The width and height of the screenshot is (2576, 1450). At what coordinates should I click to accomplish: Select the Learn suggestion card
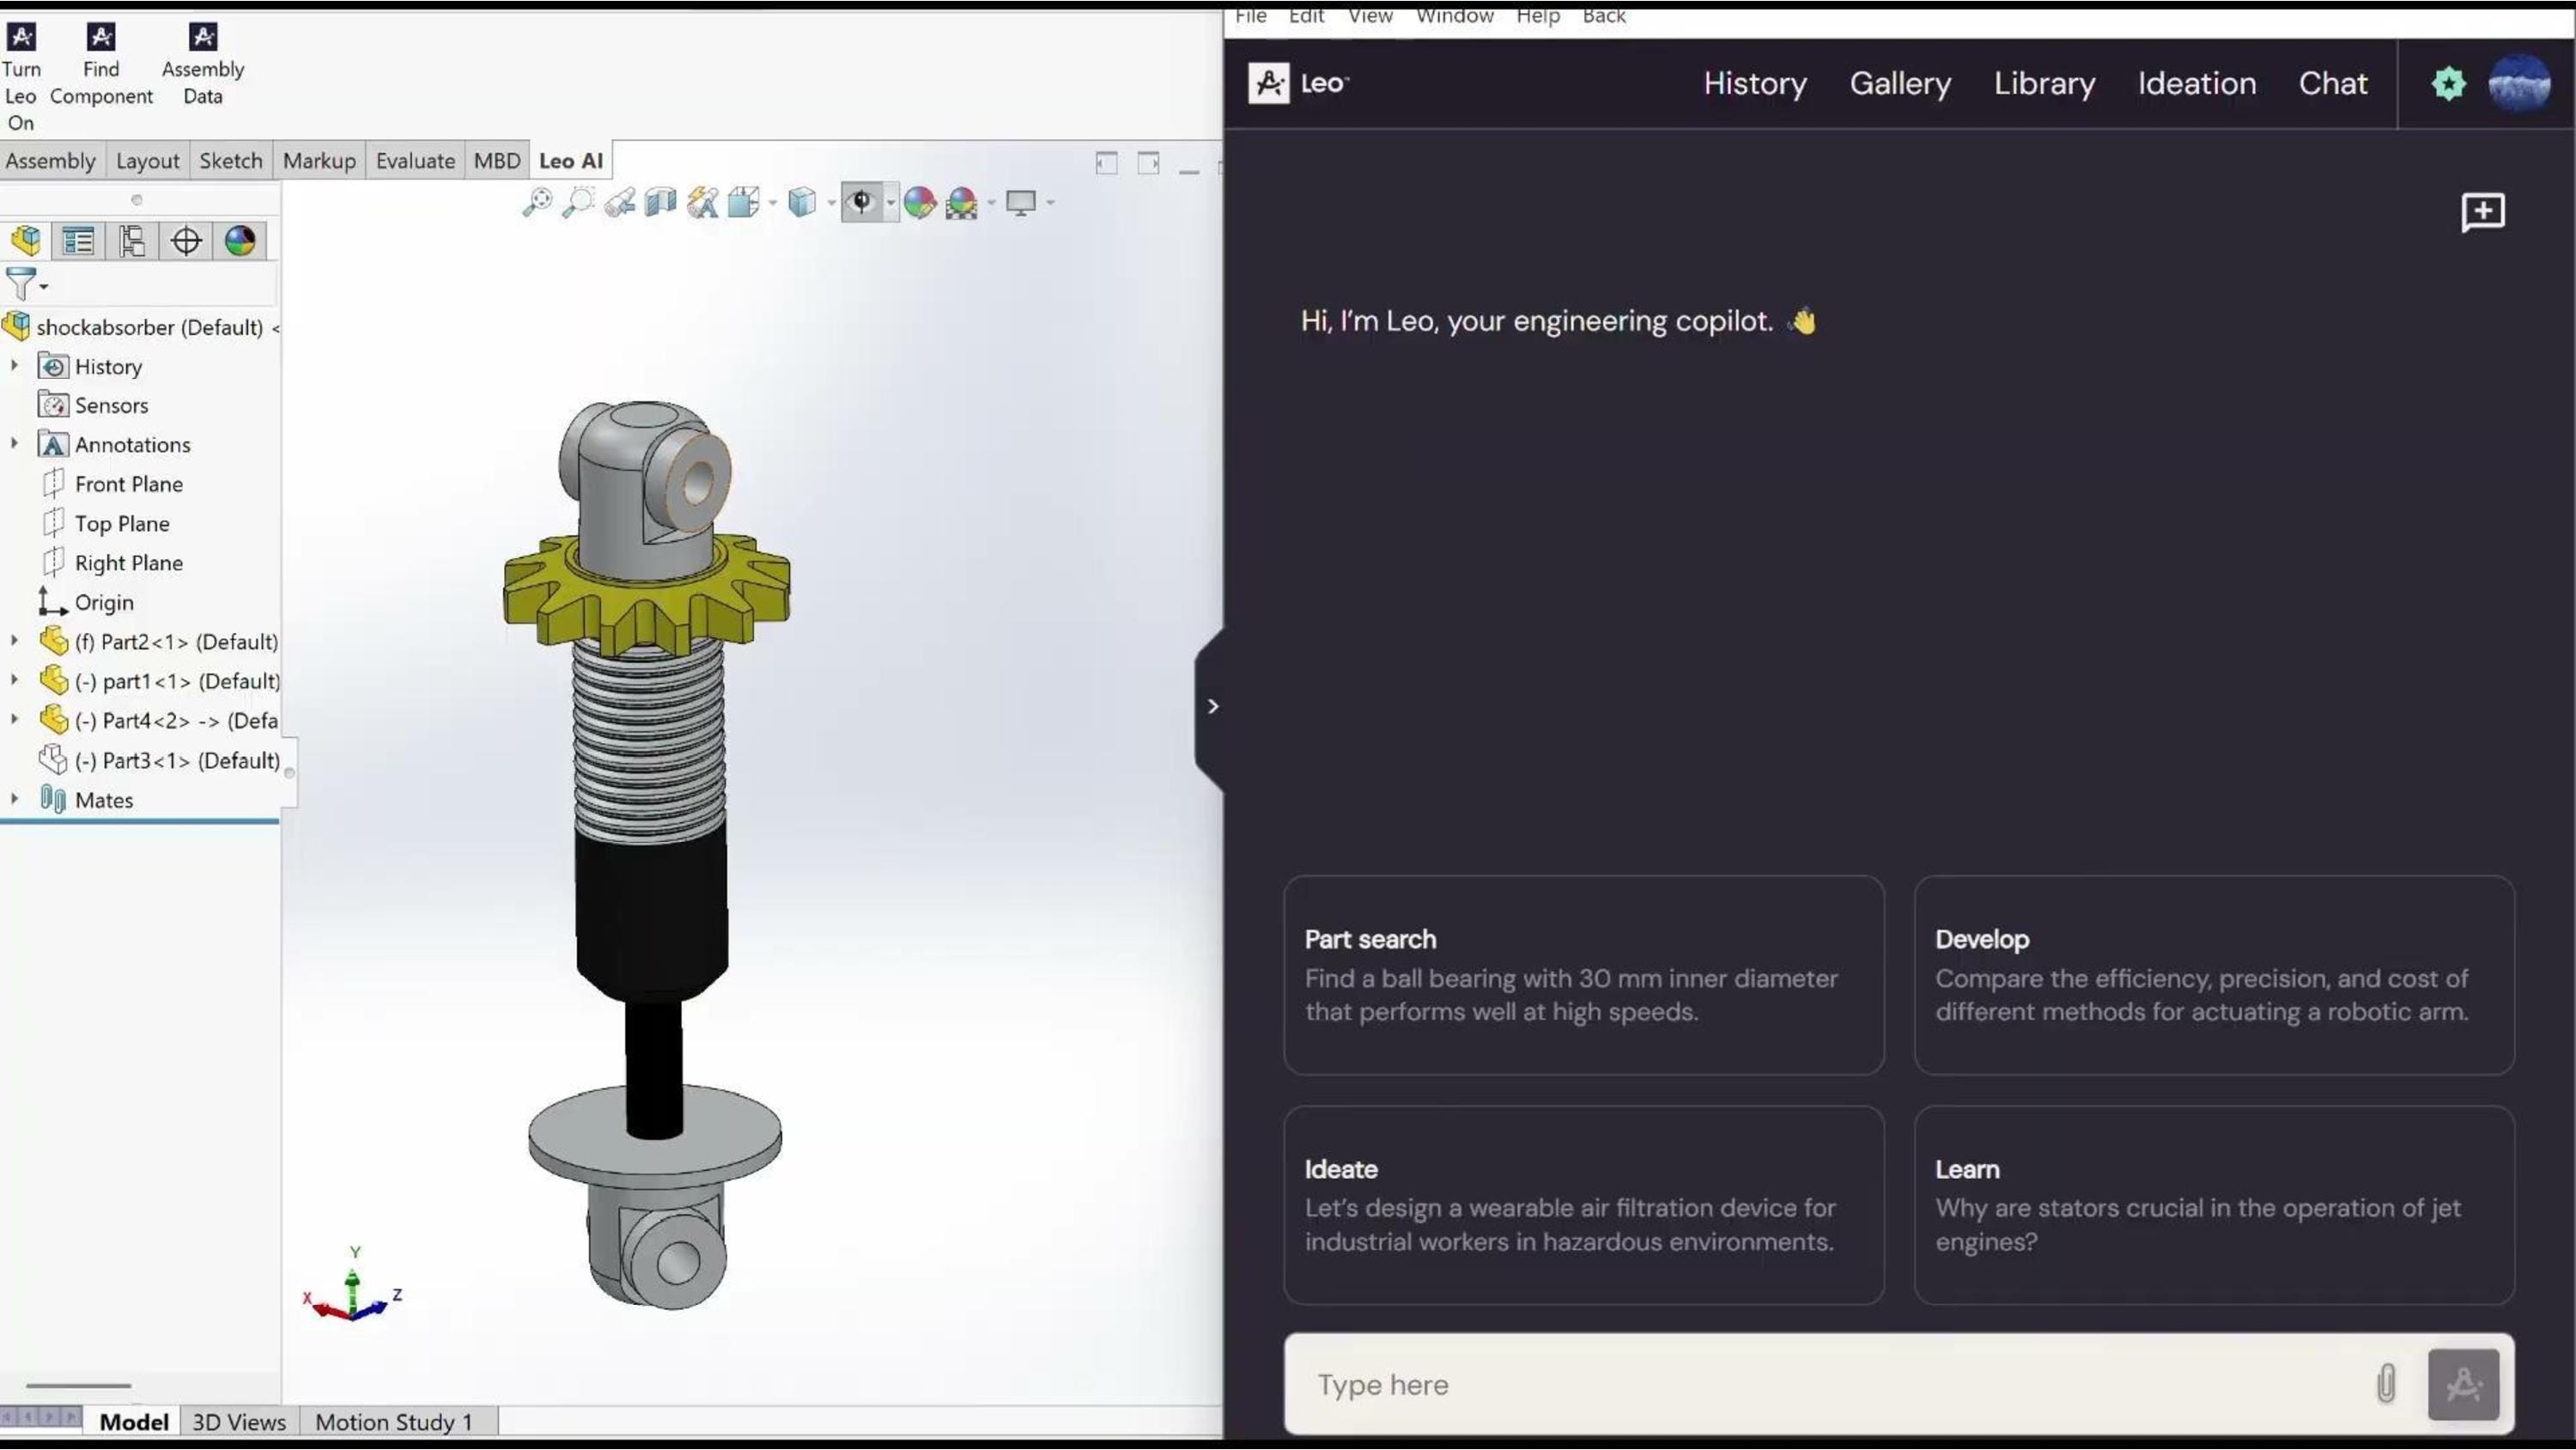coord(2214,1205)
